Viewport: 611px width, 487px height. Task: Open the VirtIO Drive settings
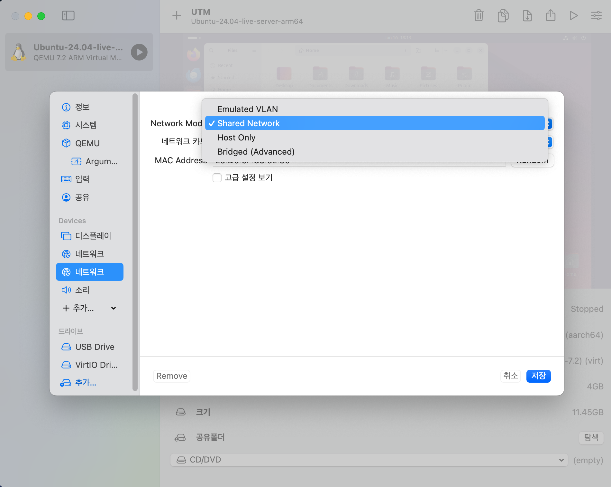point(90,365)
